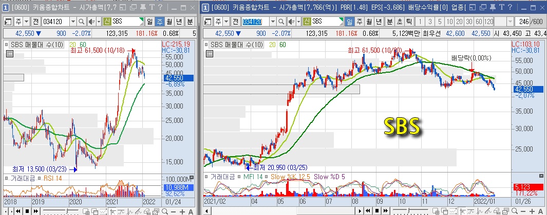Click bottom magnifier icon in left chart toolbar
Viewport: 547px width, 215px height.
click(165, 211)
